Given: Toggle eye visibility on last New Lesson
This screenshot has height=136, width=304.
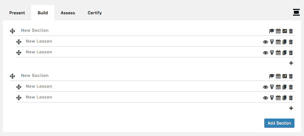Looking at the screenshot, I should (x=266, y=98).
